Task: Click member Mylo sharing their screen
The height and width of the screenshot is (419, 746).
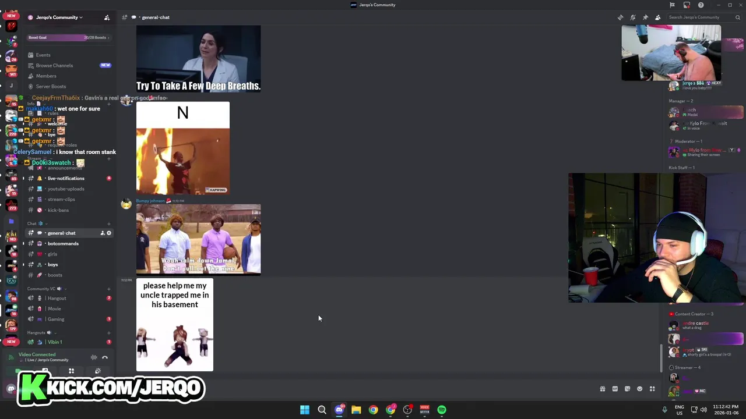Action: [706, 152]
